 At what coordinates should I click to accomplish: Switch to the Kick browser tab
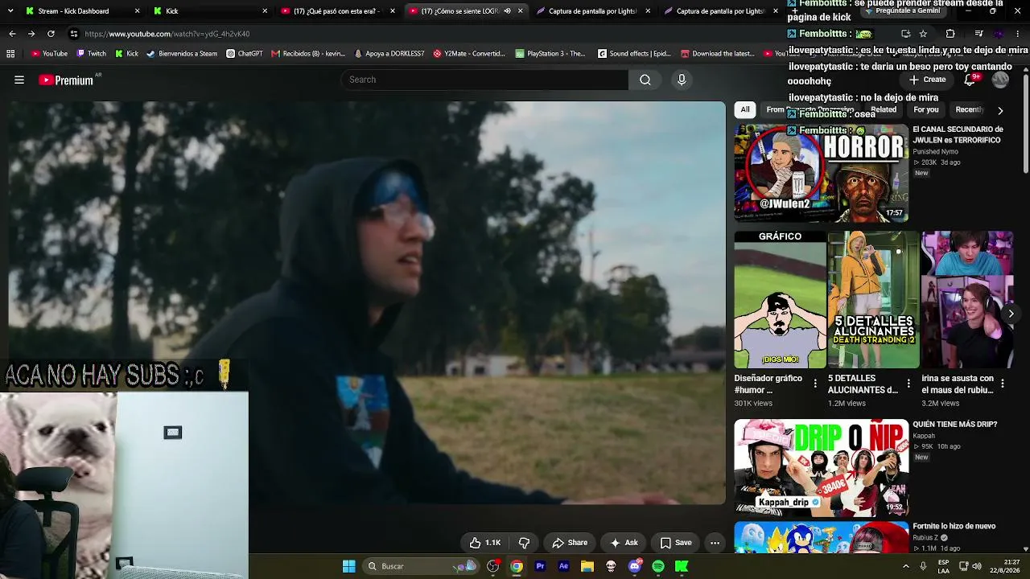click(211, 11)
